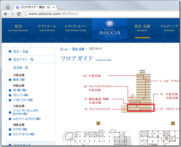Open the 葵・橘(3階) link
Screen dimensions: 181x147
(20, 90)
